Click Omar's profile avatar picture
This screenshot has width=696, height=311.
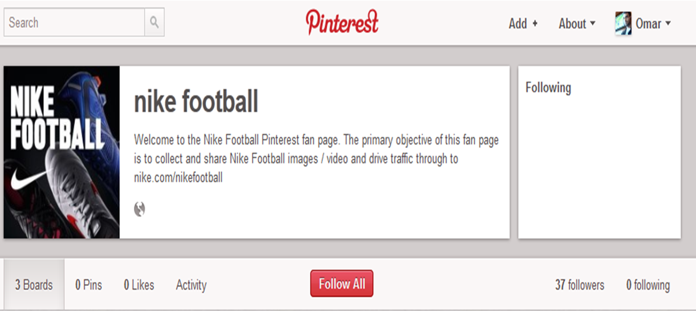(623, 23)
